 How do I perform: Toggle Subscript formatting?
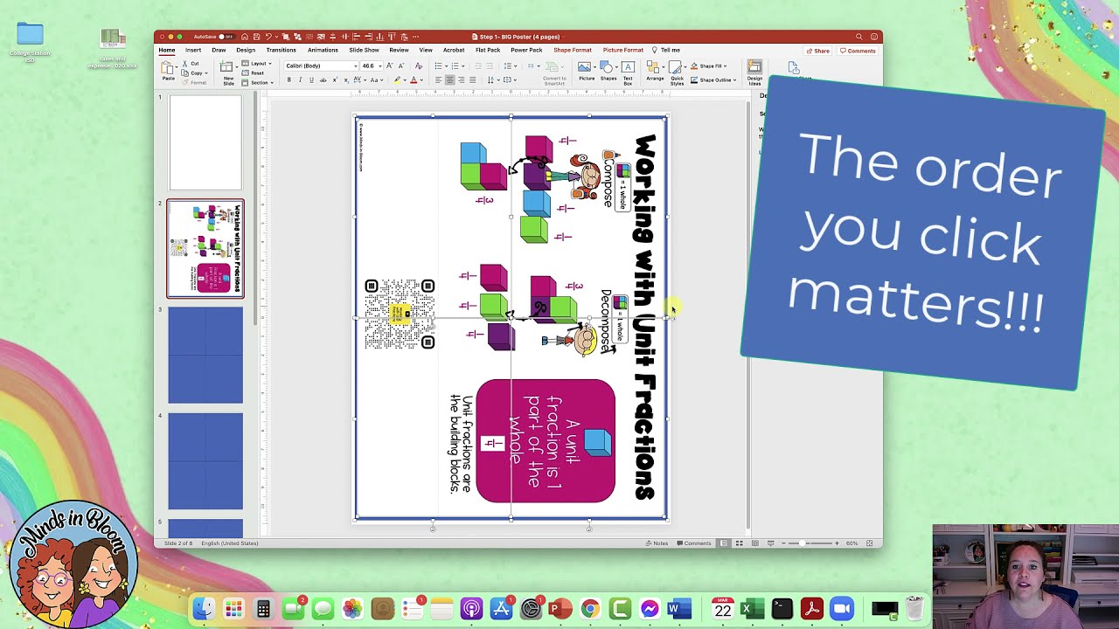346,80
